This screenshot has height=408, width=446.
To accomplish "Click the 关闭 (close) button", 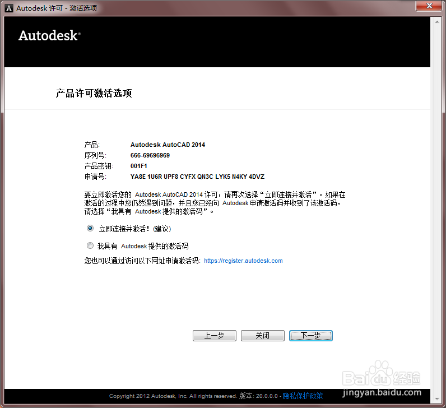I will 263,336.
